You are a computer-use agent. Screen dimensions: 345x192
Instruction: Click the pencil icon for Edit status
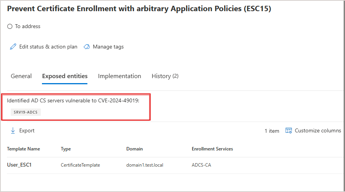pos(13,47)
